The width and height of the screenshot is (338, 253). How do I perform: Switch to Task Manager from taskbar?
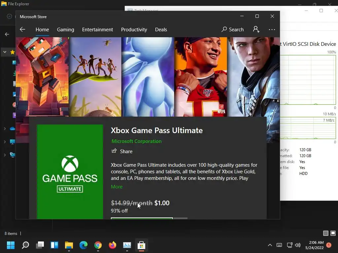pos(127,245)
